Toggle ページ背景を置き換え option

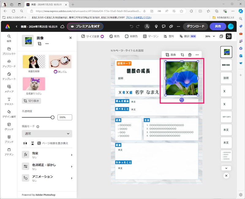53,143
